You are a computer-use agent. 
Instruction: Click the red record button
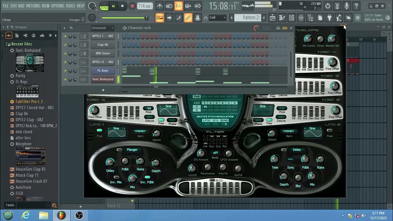[132, 6]
